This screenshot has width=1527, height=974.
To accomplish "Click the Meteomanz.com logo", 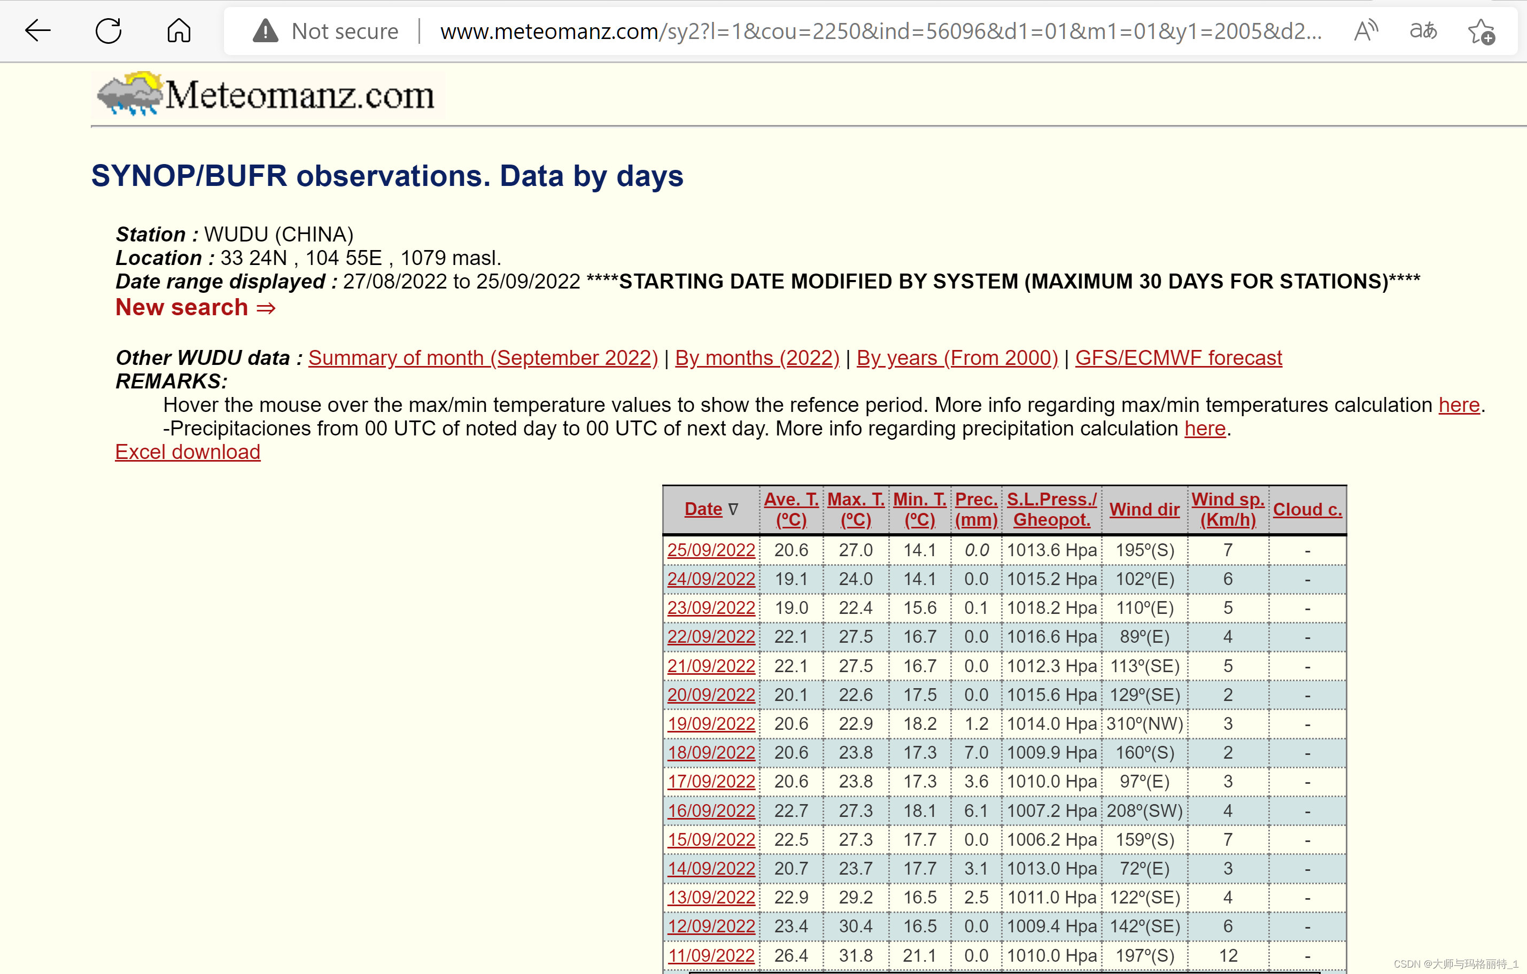I will click(266, 95).
